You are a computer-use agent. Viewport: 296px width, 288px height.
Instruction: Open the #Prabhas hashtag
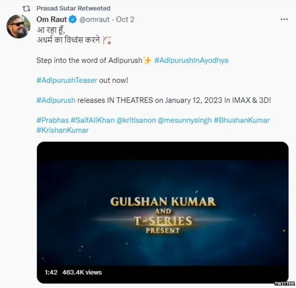pyautogui.click(x=52, y=120)
